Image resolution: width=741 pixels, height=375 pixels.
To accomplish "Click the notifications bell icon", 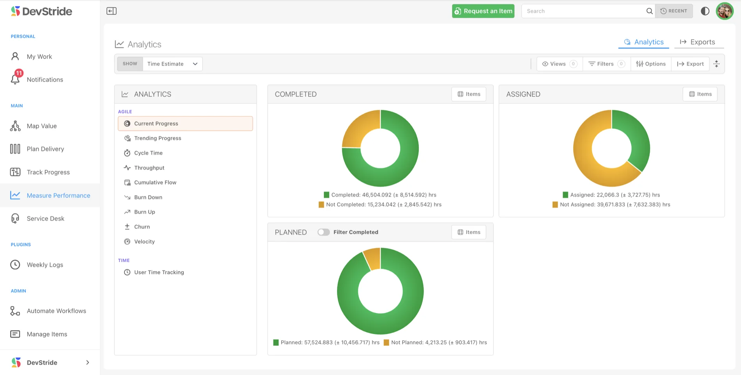I will (x=15, y=79).
